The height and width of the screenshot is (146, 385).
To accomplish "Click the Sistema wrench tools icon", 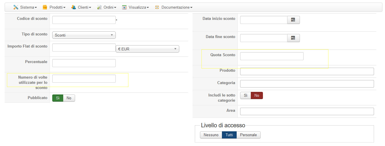I will pyautogui.click(x=16, y=7).
